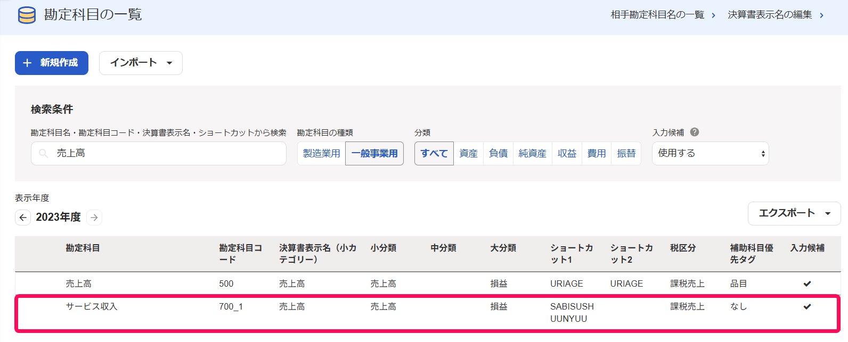The height and width of the screenshot is (342, 848).
Task: Filter by 収益 classification
Action: coord(567,153)
